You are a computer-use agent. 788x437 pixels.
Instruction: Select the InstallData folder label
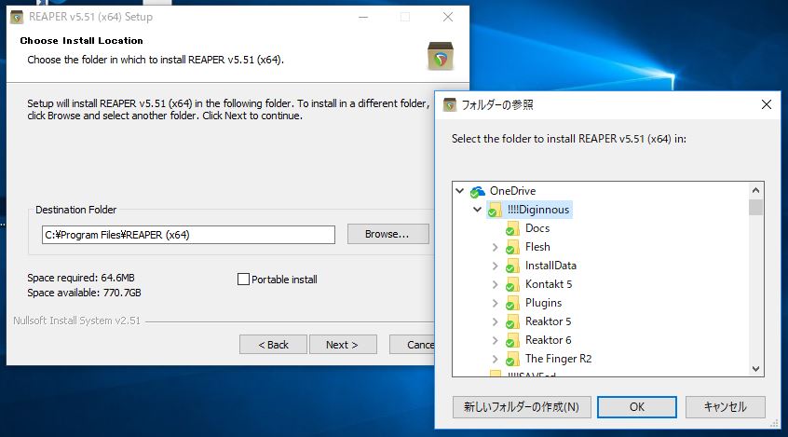point(550,265)
